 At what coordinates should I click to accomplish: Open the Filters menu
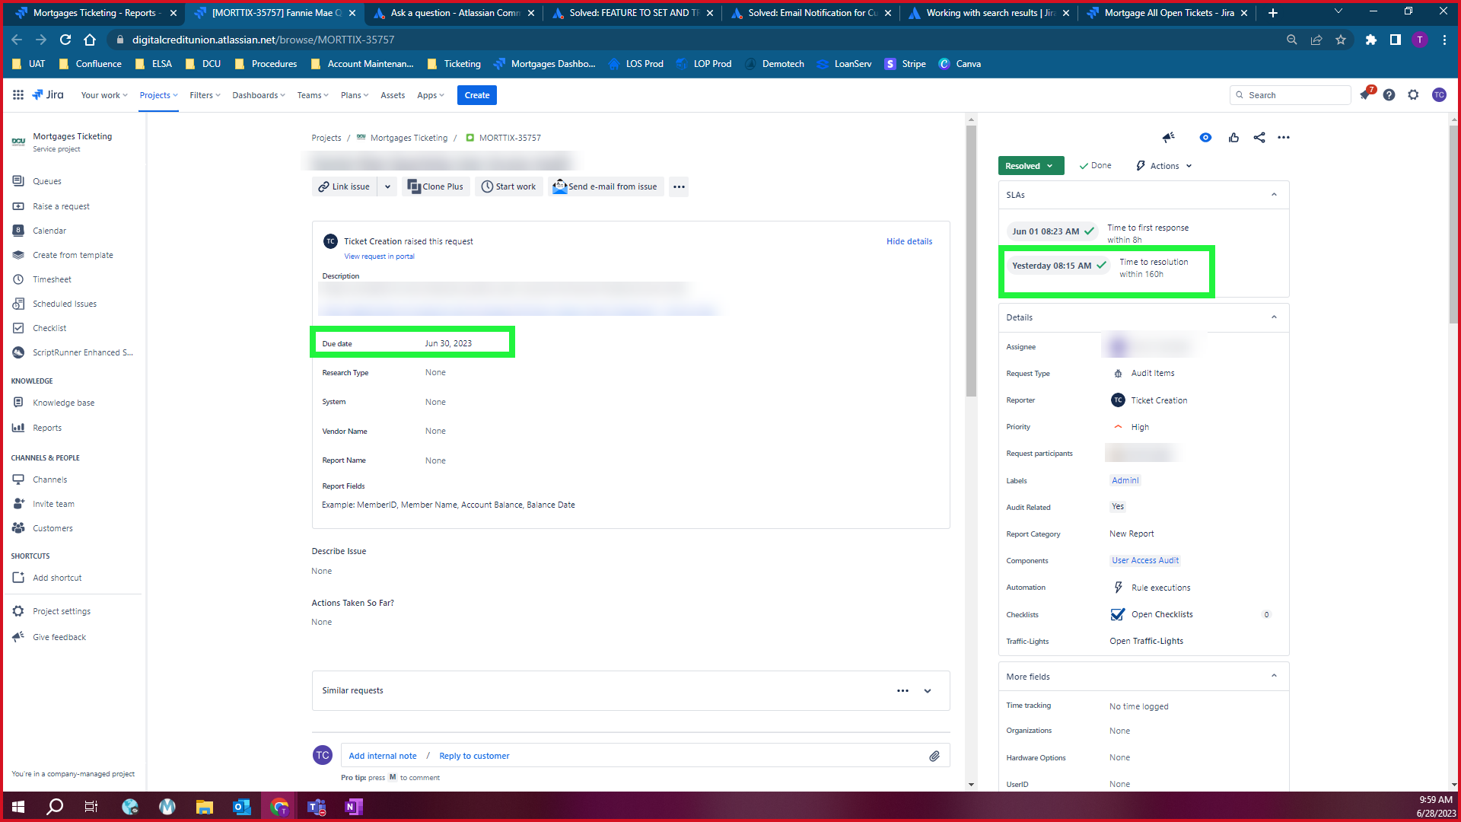click(x=205, y=95)
